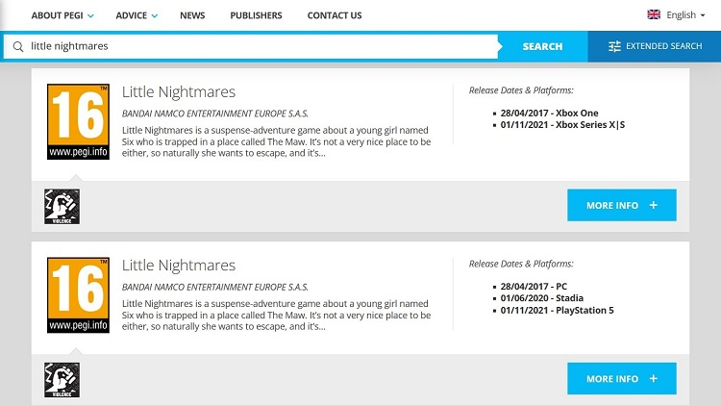This screenshot has width=721, height=406.
Task: Click the plus icon on first More Info
Action: [654, 206]
